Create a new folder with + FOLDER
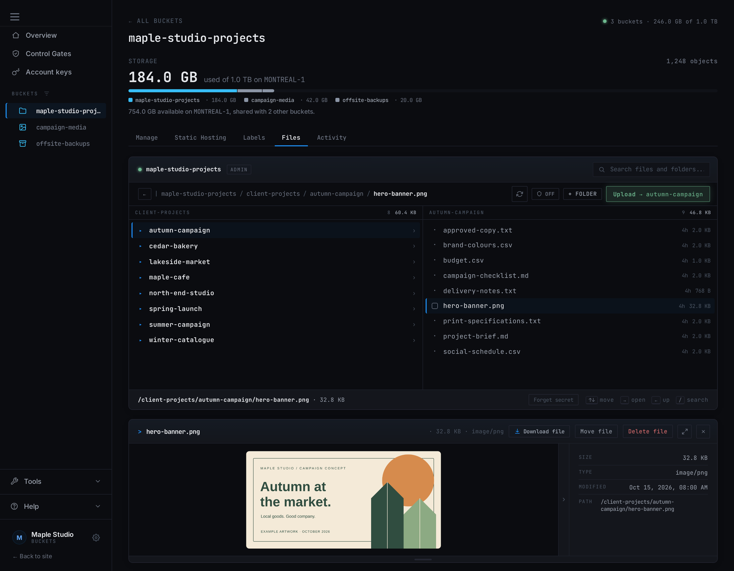 coord(582,194)
